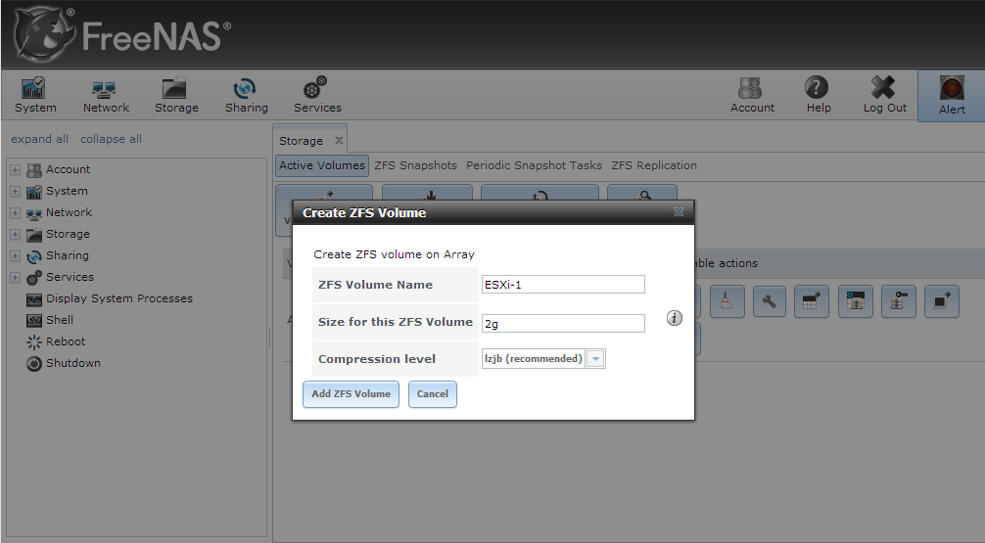Expand the Storage tree node
This screenshot has height=543, width=985.
(x=15, y=234)
